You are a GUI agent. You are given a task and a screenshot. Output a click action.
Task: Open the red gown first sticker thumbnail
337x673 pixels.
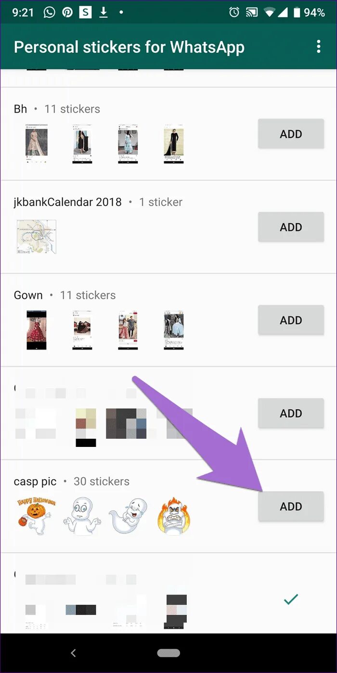37,330
